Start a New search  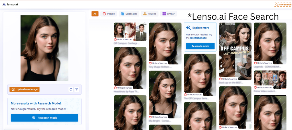pos(283,5)
